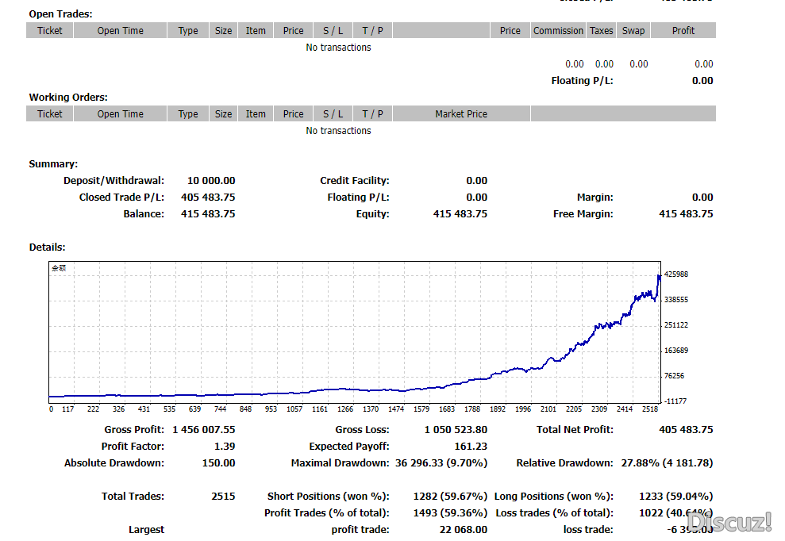
Task: Click the Free Margin value
Action: click(x=686, y=213)
